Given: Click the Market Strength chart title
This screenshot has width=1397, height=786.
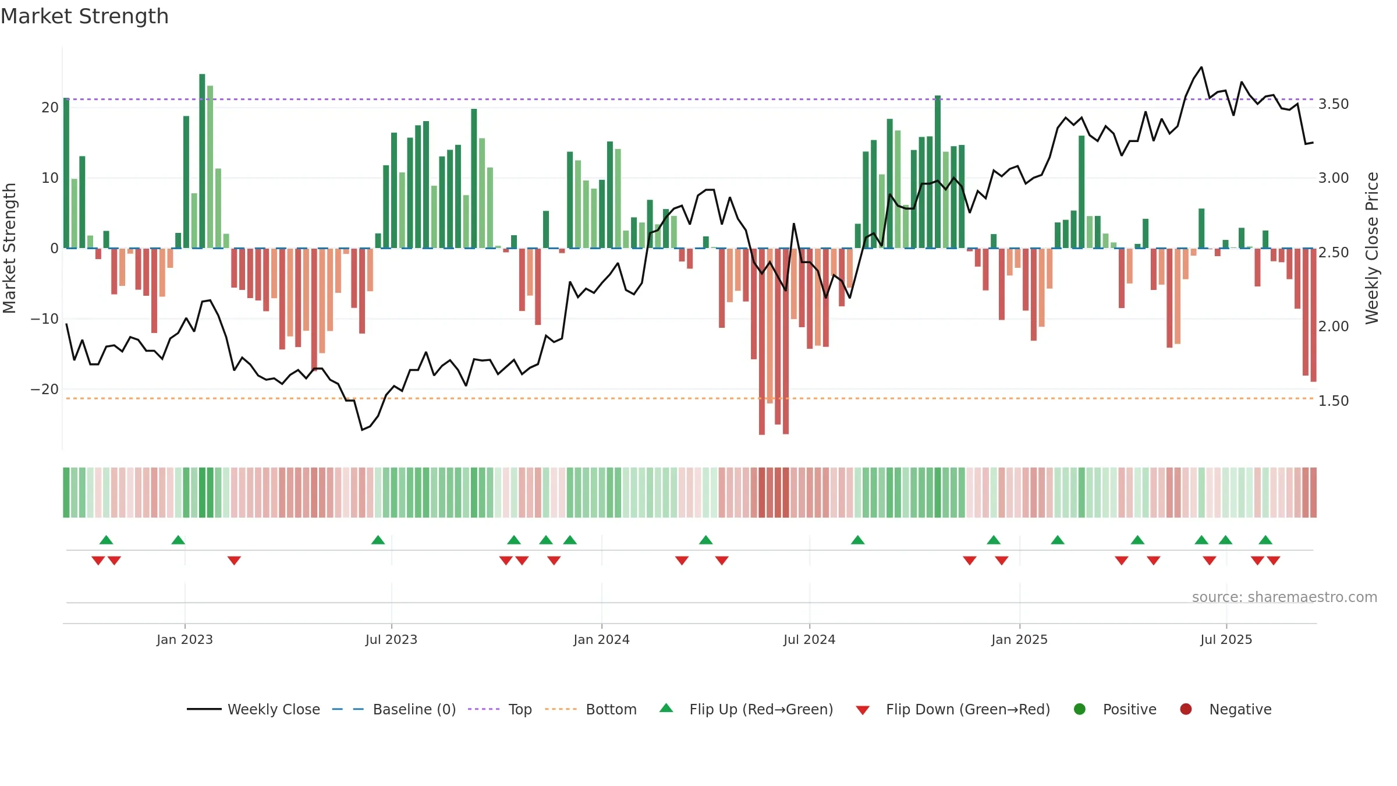Looking at the screenshot, I should coord(84,16).
